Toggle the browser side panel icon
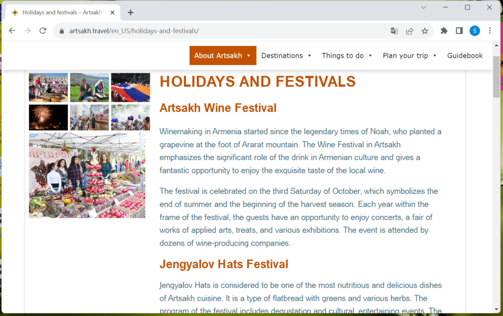The image size is (503, 316). pyautogui.click(x=459, y=31)
